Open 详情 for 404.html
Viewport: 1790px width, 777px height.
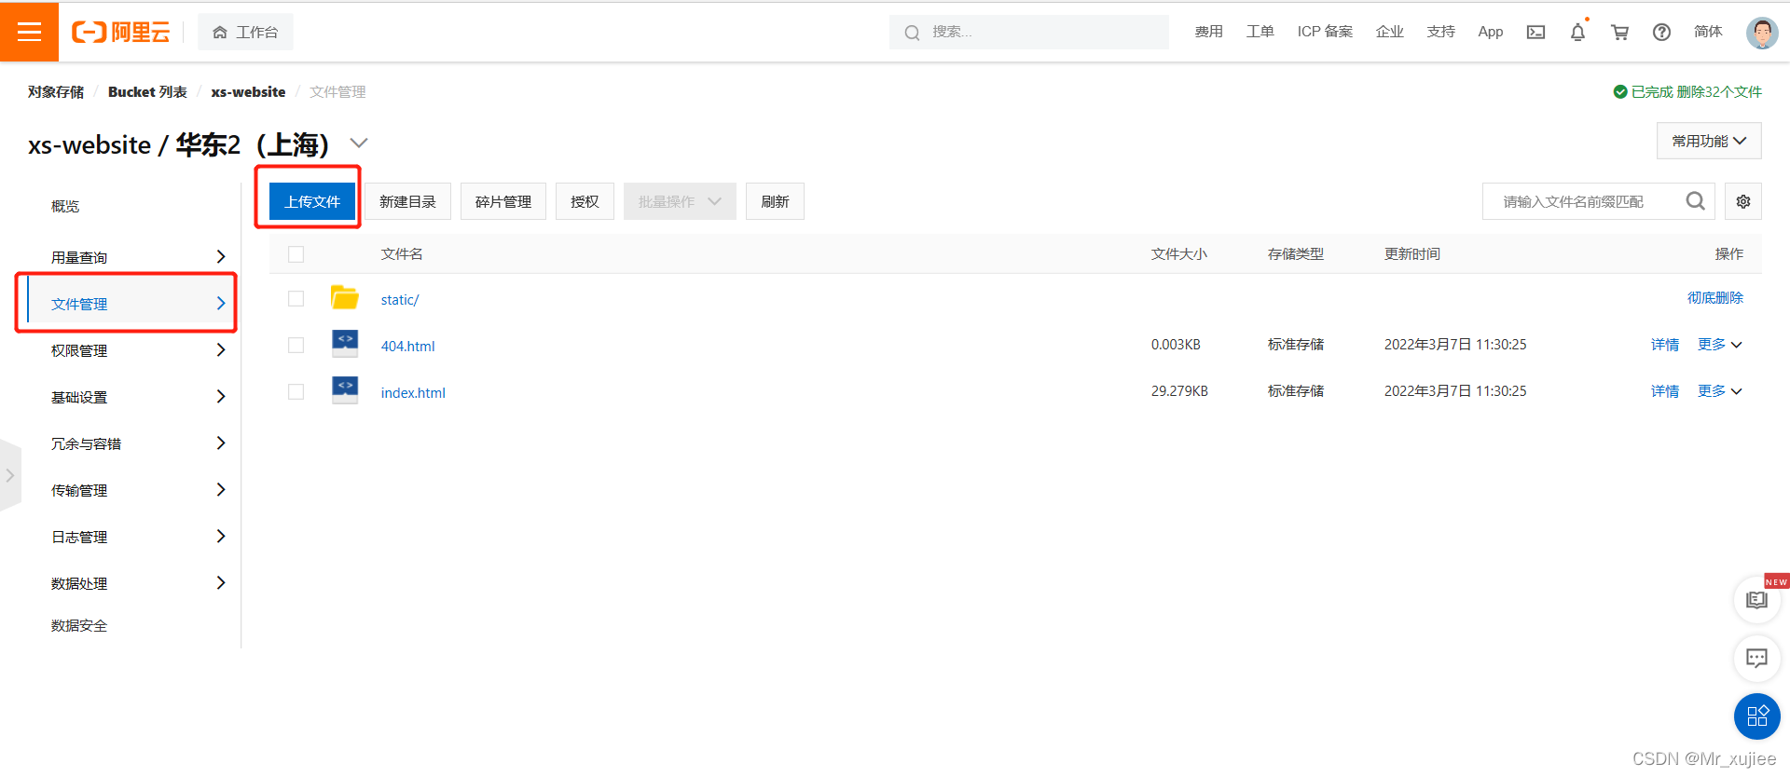(x=1665, y=345)
